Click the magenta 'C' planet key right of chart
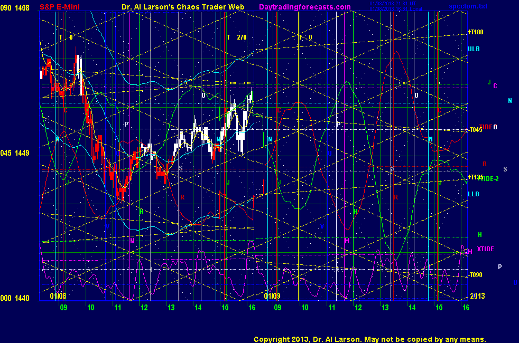This screenshot has height=343, width=519. pyautogui.click(x=495, y=86)
